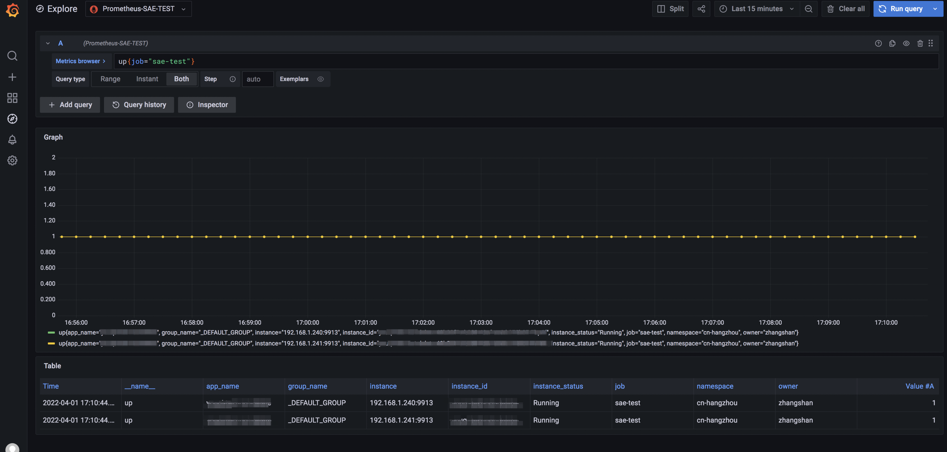The image size is (947, 452).
Task: Select Range query type
Action: (x=110, y=79)
